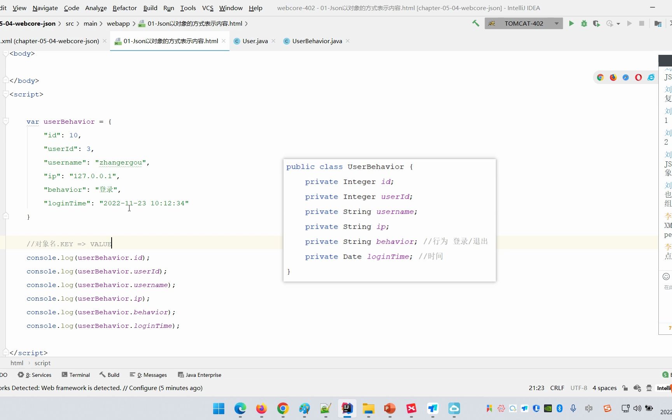
Task: Open page in Firefox browser icon
Action: (613, 77)
